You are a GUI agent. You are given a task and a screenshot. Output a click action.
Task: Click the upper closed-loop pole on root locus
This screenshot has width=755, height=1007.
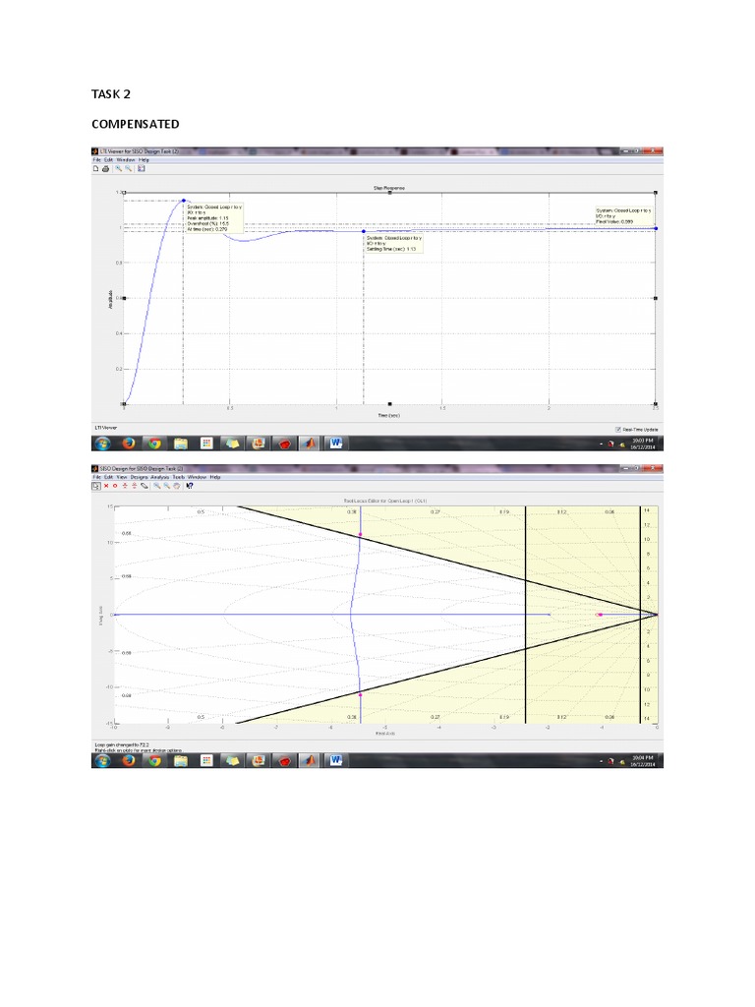coord(360,534)
